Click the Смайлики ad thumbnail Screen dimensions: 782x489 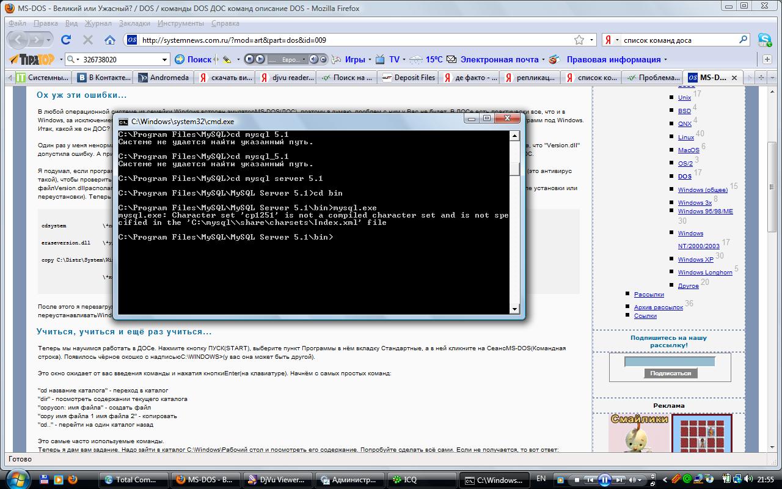point(638,434)
